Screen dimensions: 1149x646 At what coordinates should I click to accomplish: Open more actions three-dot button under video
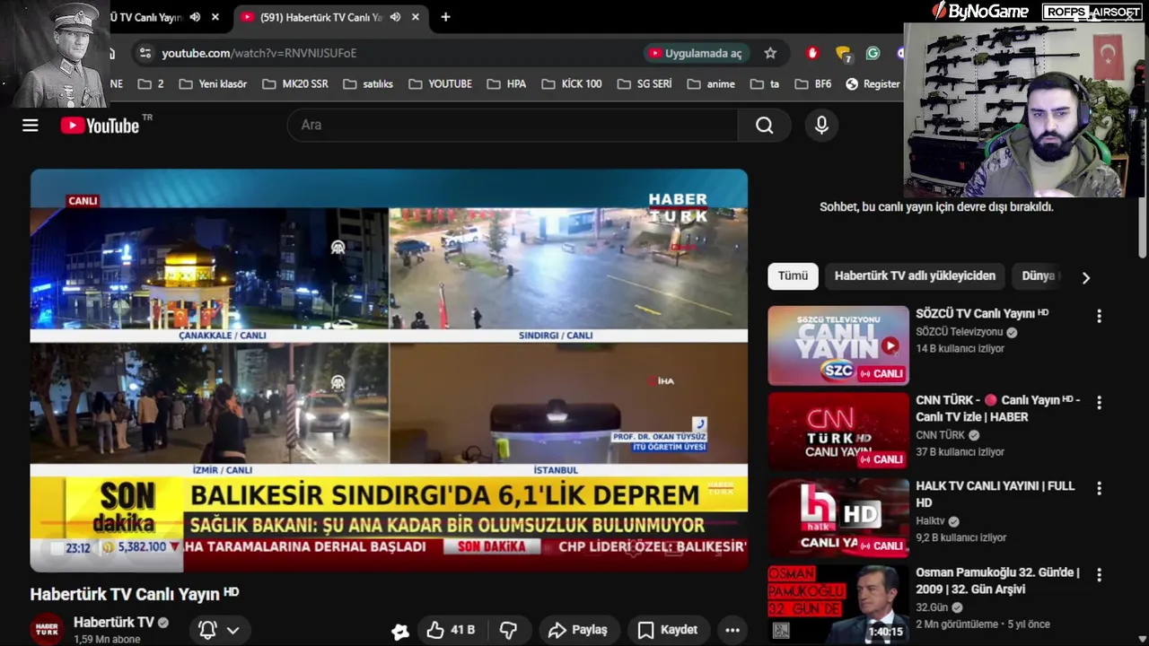tap(732, 630)
